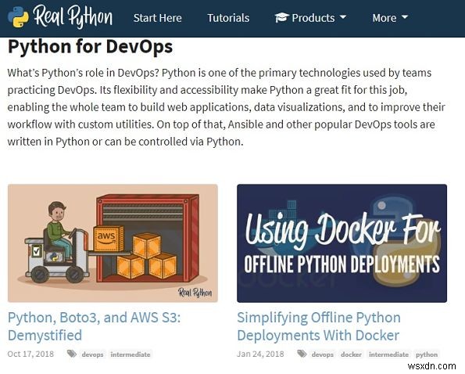Click the 'Python for DevOps' heading
This screenshot has height=374, width=465.
click(x=90, y=47)
